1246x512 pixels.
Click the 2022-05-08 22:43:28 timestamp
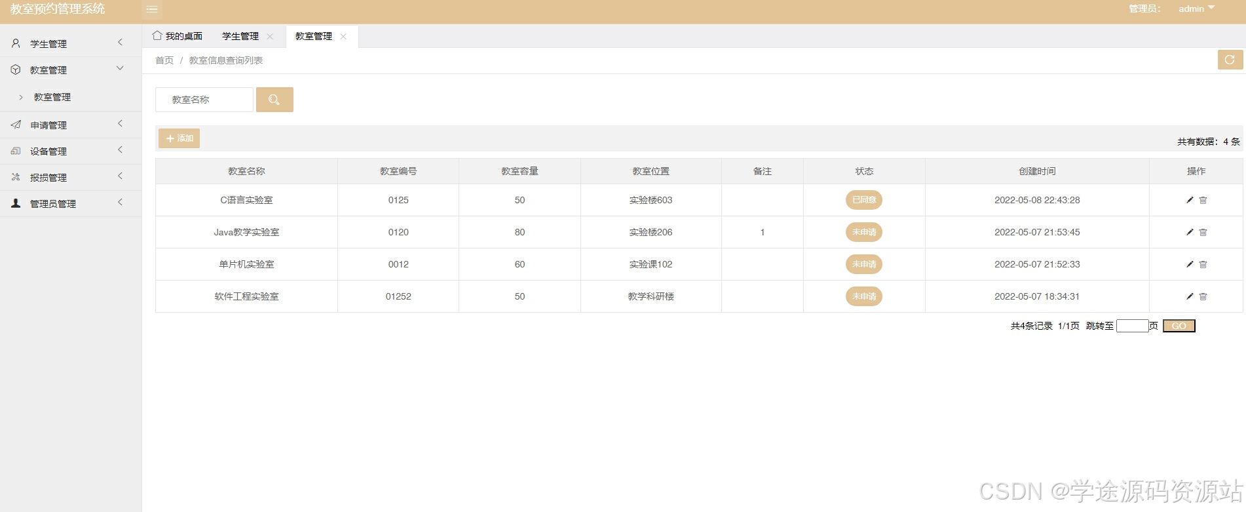1037,200
